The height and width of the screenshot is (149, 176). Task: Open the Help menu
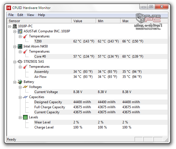tap(41, 15)
